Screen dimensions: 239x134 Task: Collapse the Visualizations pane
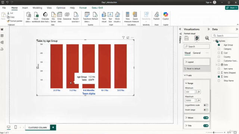[208, 29]
